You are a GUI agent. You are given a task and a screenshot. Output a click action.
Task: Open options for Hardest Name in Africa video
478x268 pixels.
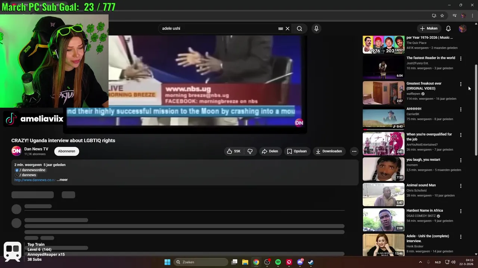[x=460, y=211]
